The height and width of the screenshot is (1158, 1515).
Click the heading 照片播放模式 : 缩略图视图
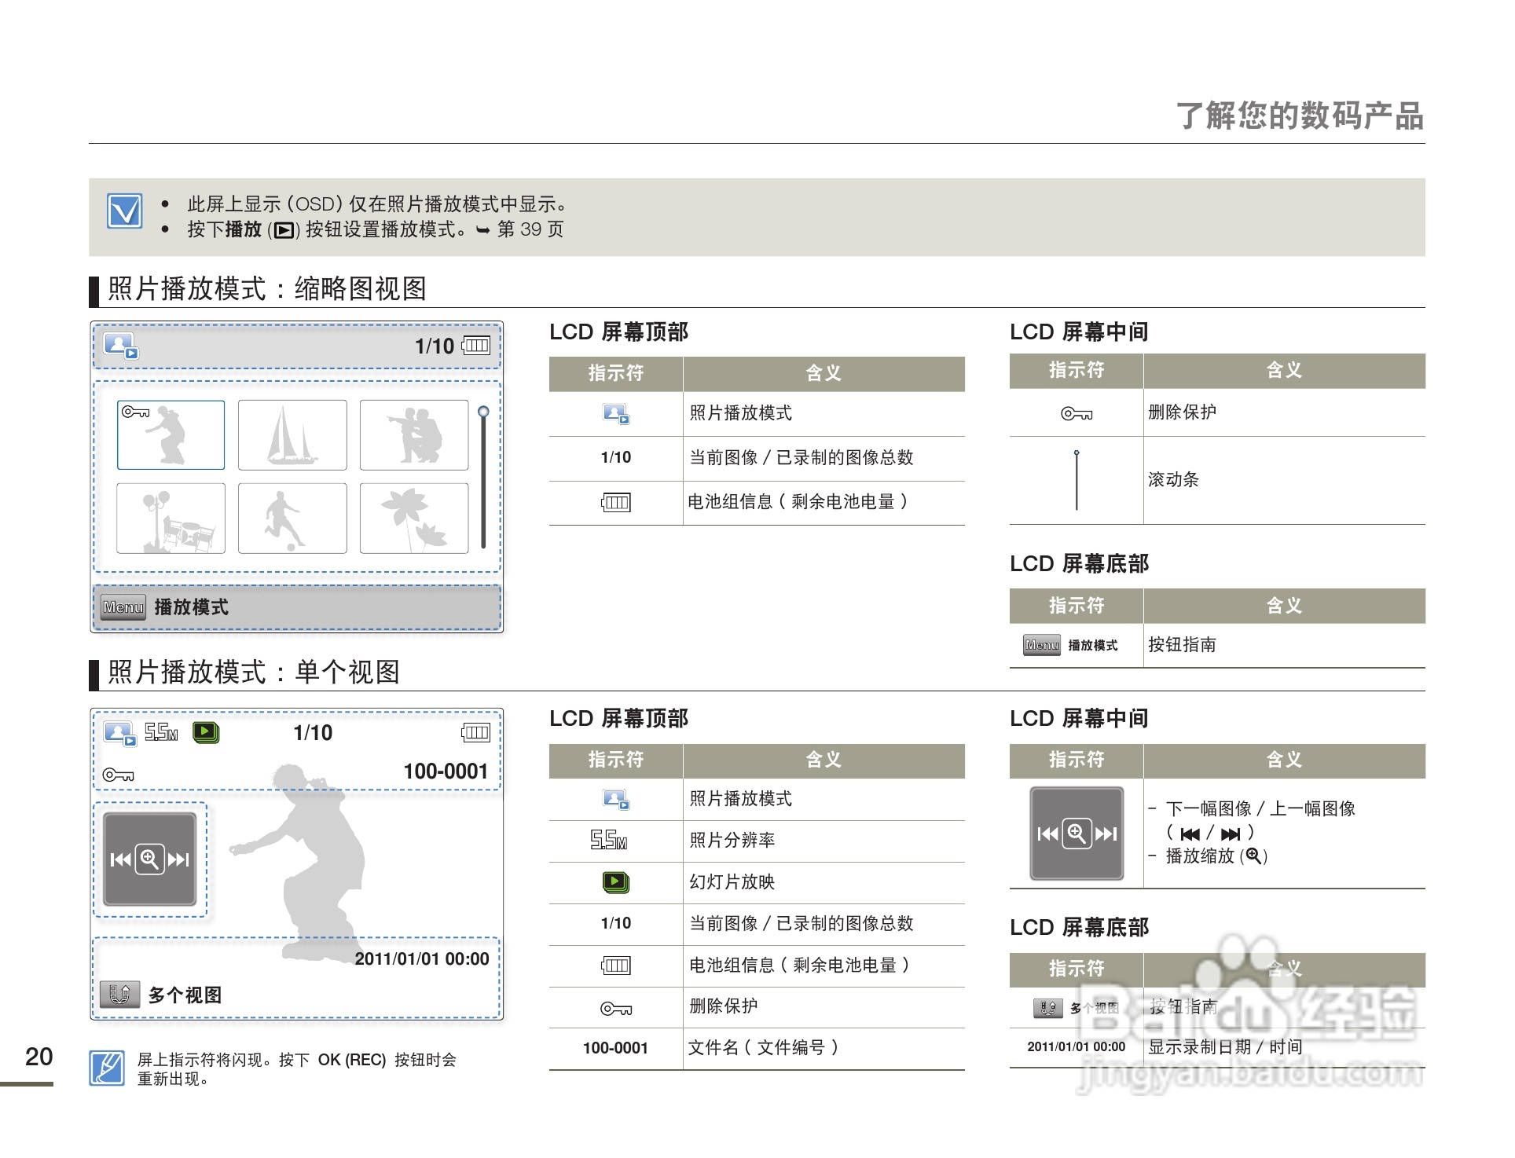(x=267, y=289)
